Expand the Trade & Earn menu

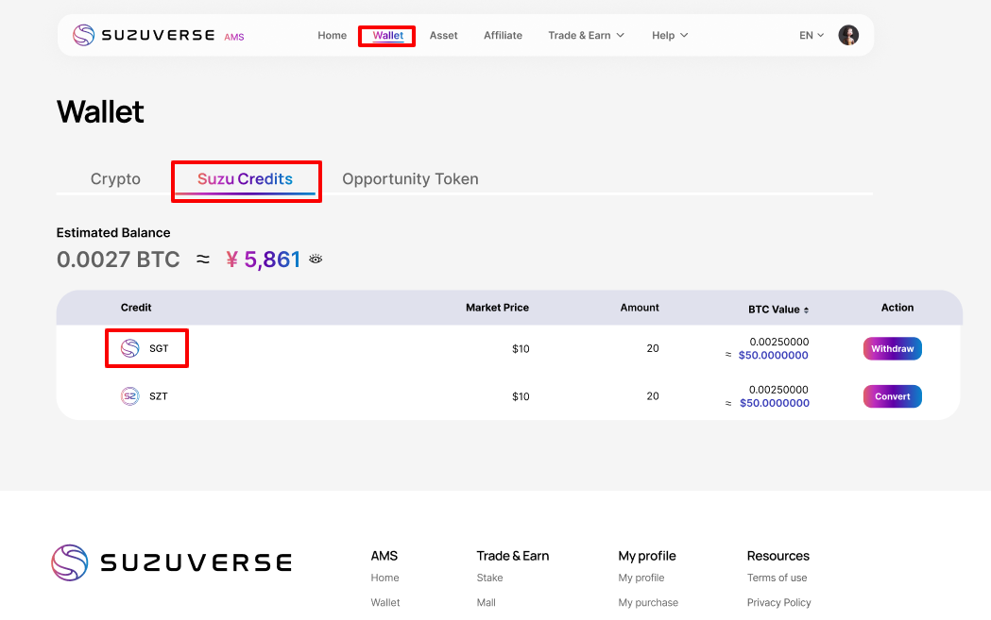[x=586, y=36]
